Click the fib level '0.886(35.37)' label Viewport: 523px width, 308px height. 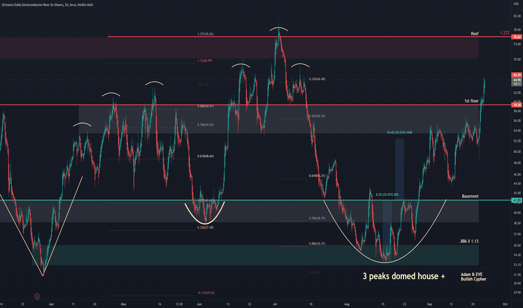pyautogui.click(x=317, y=244)
